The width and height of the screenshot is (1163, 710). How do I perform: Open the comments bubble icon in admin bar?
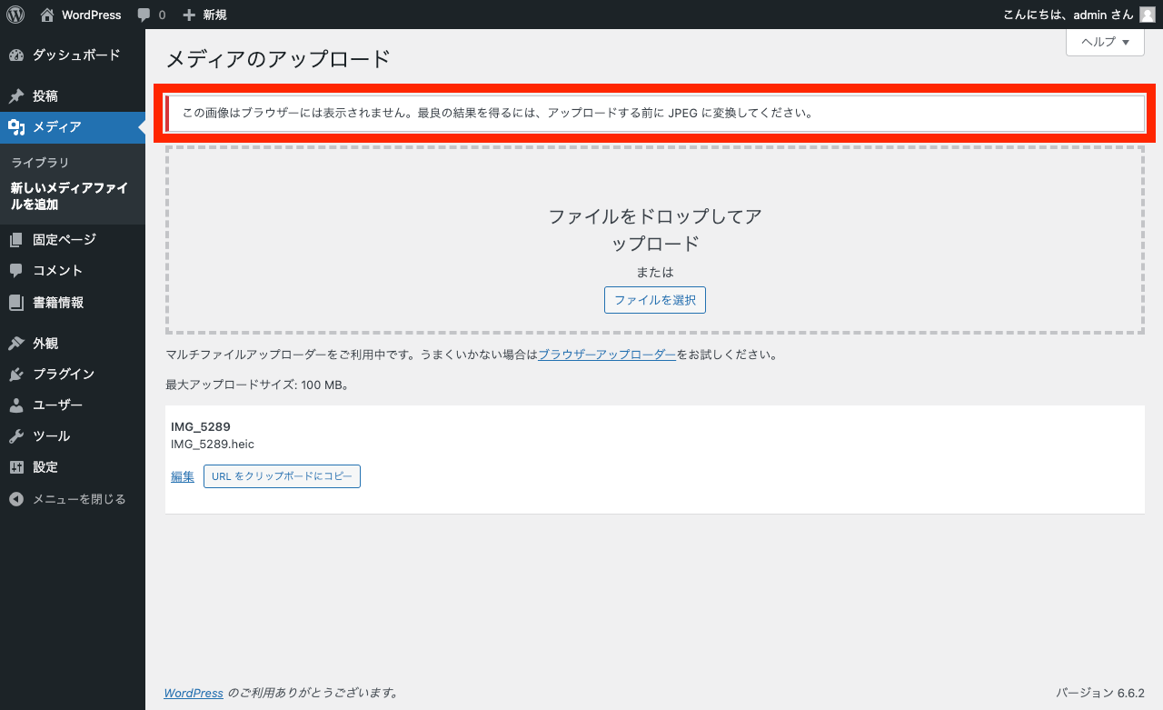click(x=144, y=15)
